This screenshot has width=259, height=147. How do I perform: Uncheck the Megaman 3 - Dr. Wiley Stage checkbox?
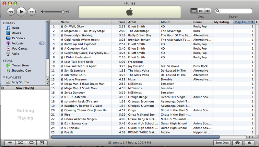point(62,31)
